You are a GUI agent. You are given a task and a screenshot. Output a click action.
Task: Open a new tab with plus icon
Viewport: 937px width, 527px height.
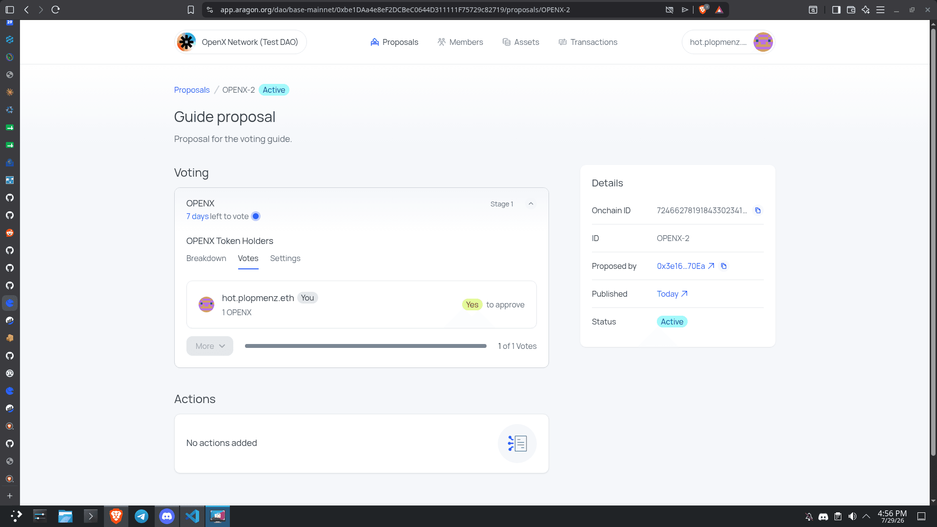(x=10, y=496)
